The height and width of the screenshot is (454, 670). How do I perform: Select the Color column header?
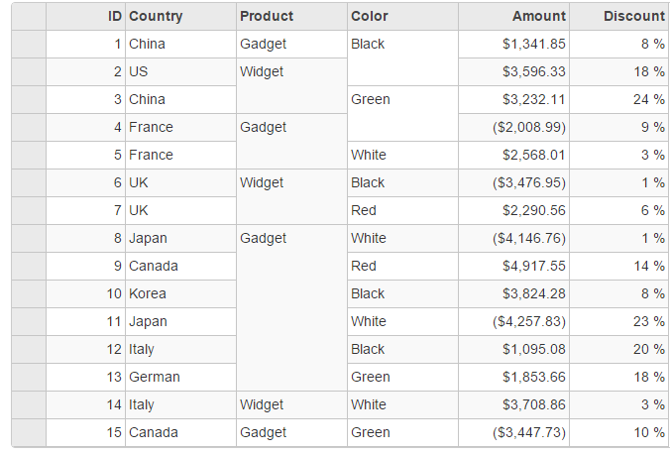tap(402, 16)
